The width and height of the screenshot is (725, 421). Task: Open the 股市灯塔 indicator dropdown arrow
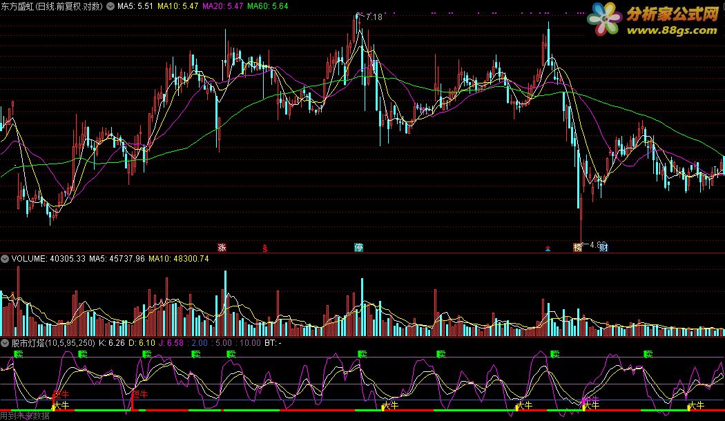[5, 343]
